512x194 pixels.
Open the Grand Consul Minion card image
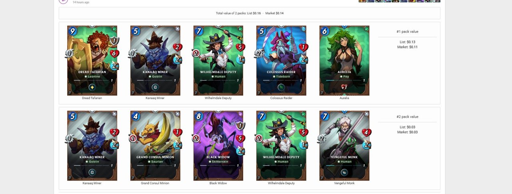(x=155, y=146)
